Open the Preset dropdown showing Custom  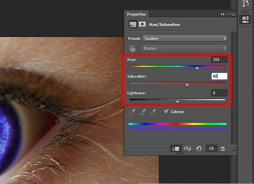(x=185, y=38)
